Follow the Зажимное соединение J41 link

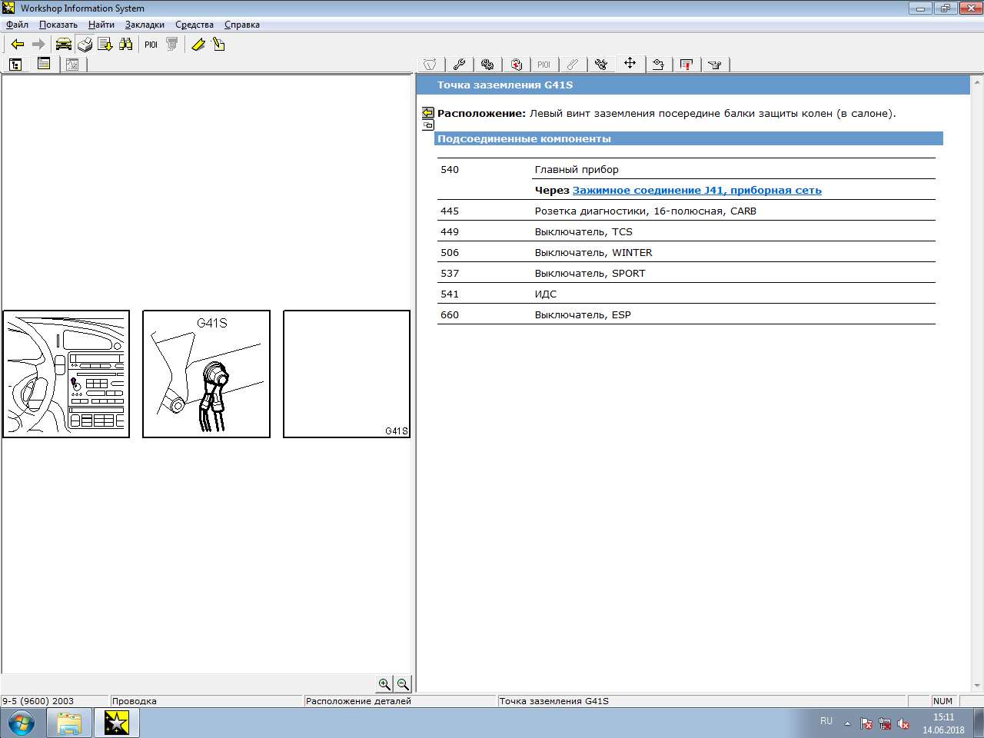(696, 190)
